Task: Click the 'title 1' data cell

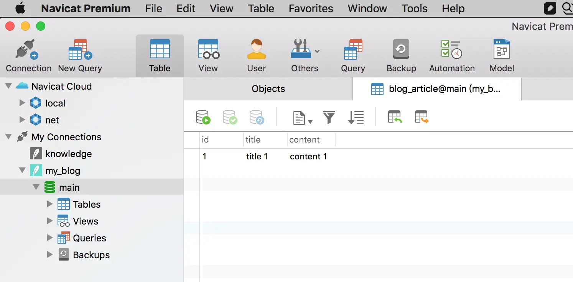Action: point(257,156)
